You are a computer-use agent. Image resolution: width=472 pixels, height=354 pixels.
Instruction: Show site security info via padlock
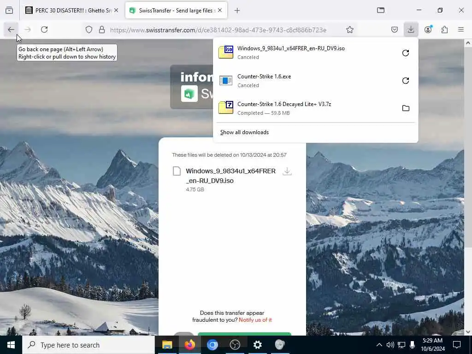tap(102, 29)
